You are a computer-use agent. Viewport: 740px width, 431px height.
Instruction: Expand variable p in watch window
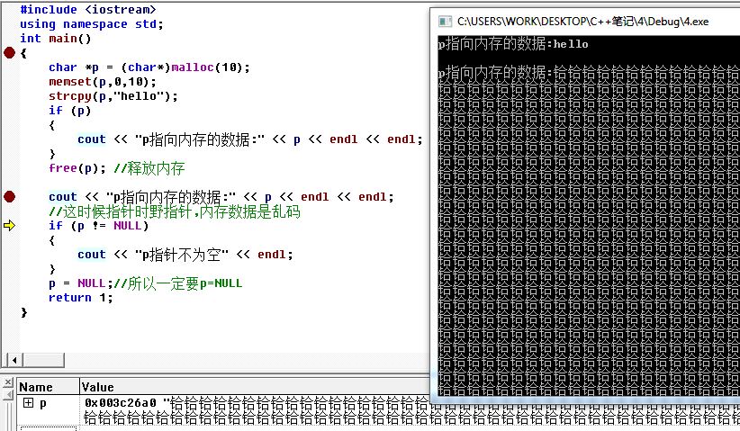click(x=28, y=403)
